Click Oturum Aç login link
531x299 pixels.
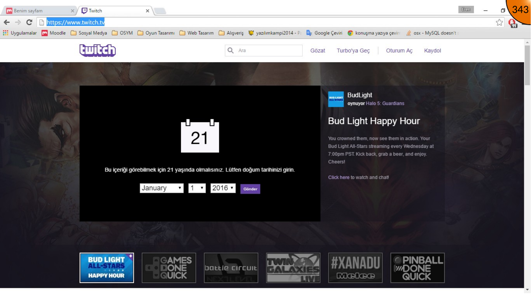point(399,51)
